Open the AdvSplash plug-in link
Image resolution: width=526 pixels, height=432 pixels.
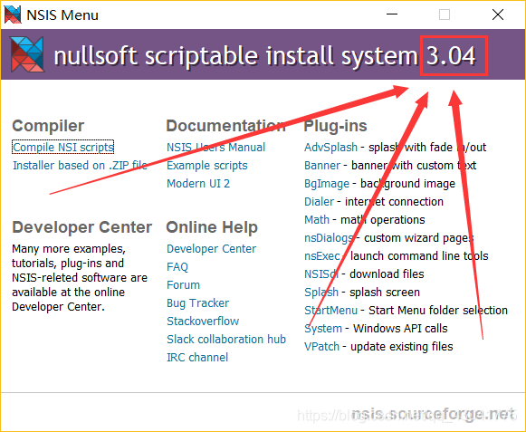(330, 147)
